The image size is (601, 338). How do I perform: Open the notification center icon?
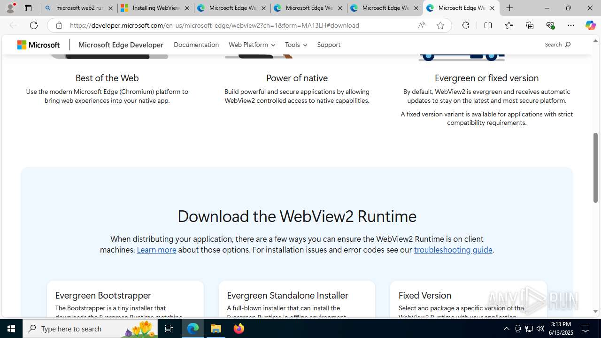(586, 329)
